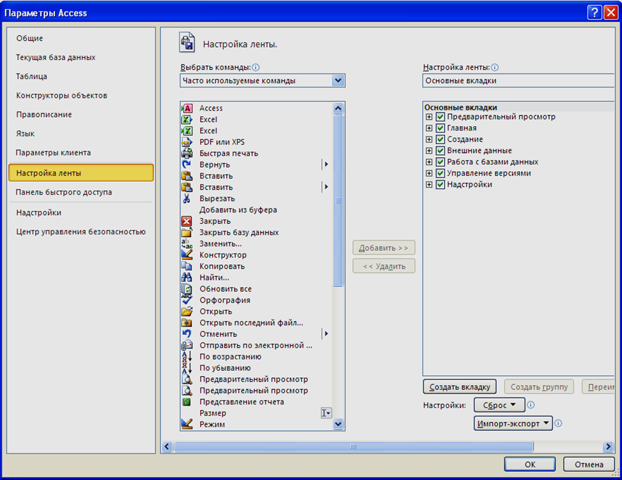Expand the Создание tree node
This screenshot has height=480, width=622.
click(429, 139)
